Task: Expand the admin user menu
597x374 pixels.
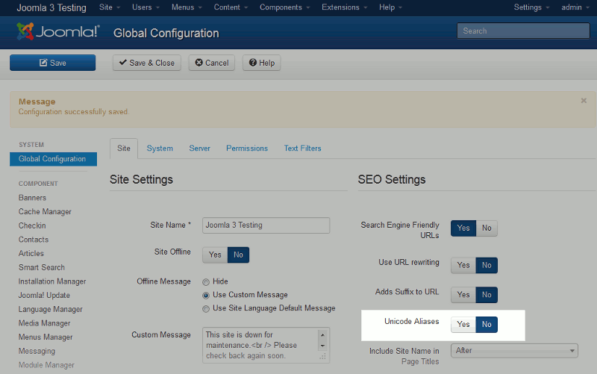Action: click(575, 7)
